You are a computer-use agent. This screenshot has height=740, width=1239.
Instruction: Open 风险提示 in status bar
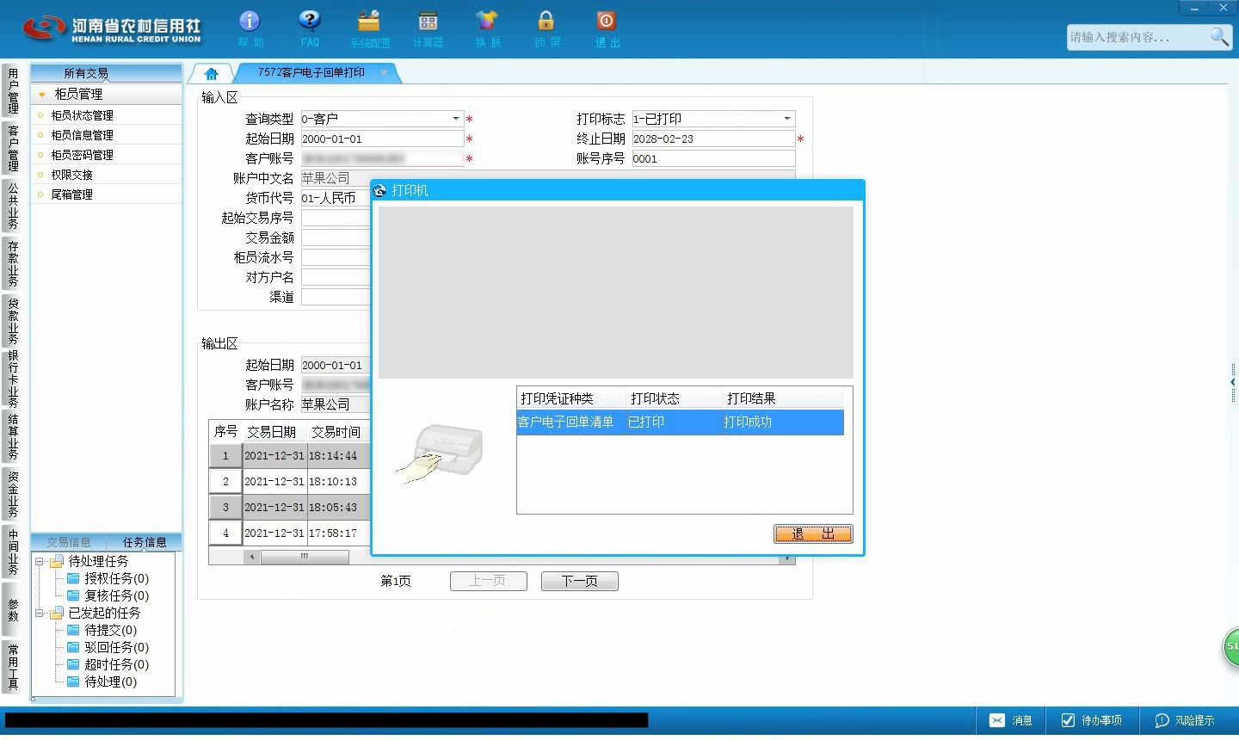click(1185, 720)
